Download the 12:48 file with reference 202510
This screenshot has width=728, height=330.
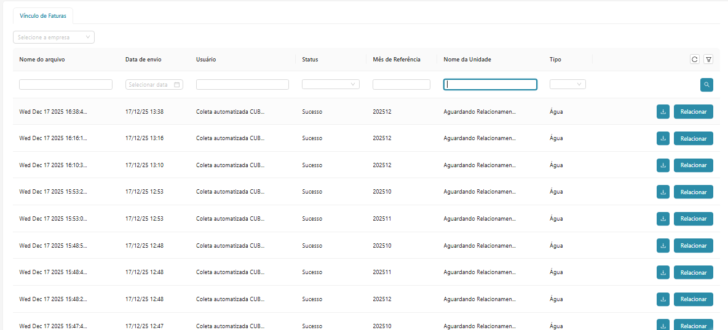(663, 246)
